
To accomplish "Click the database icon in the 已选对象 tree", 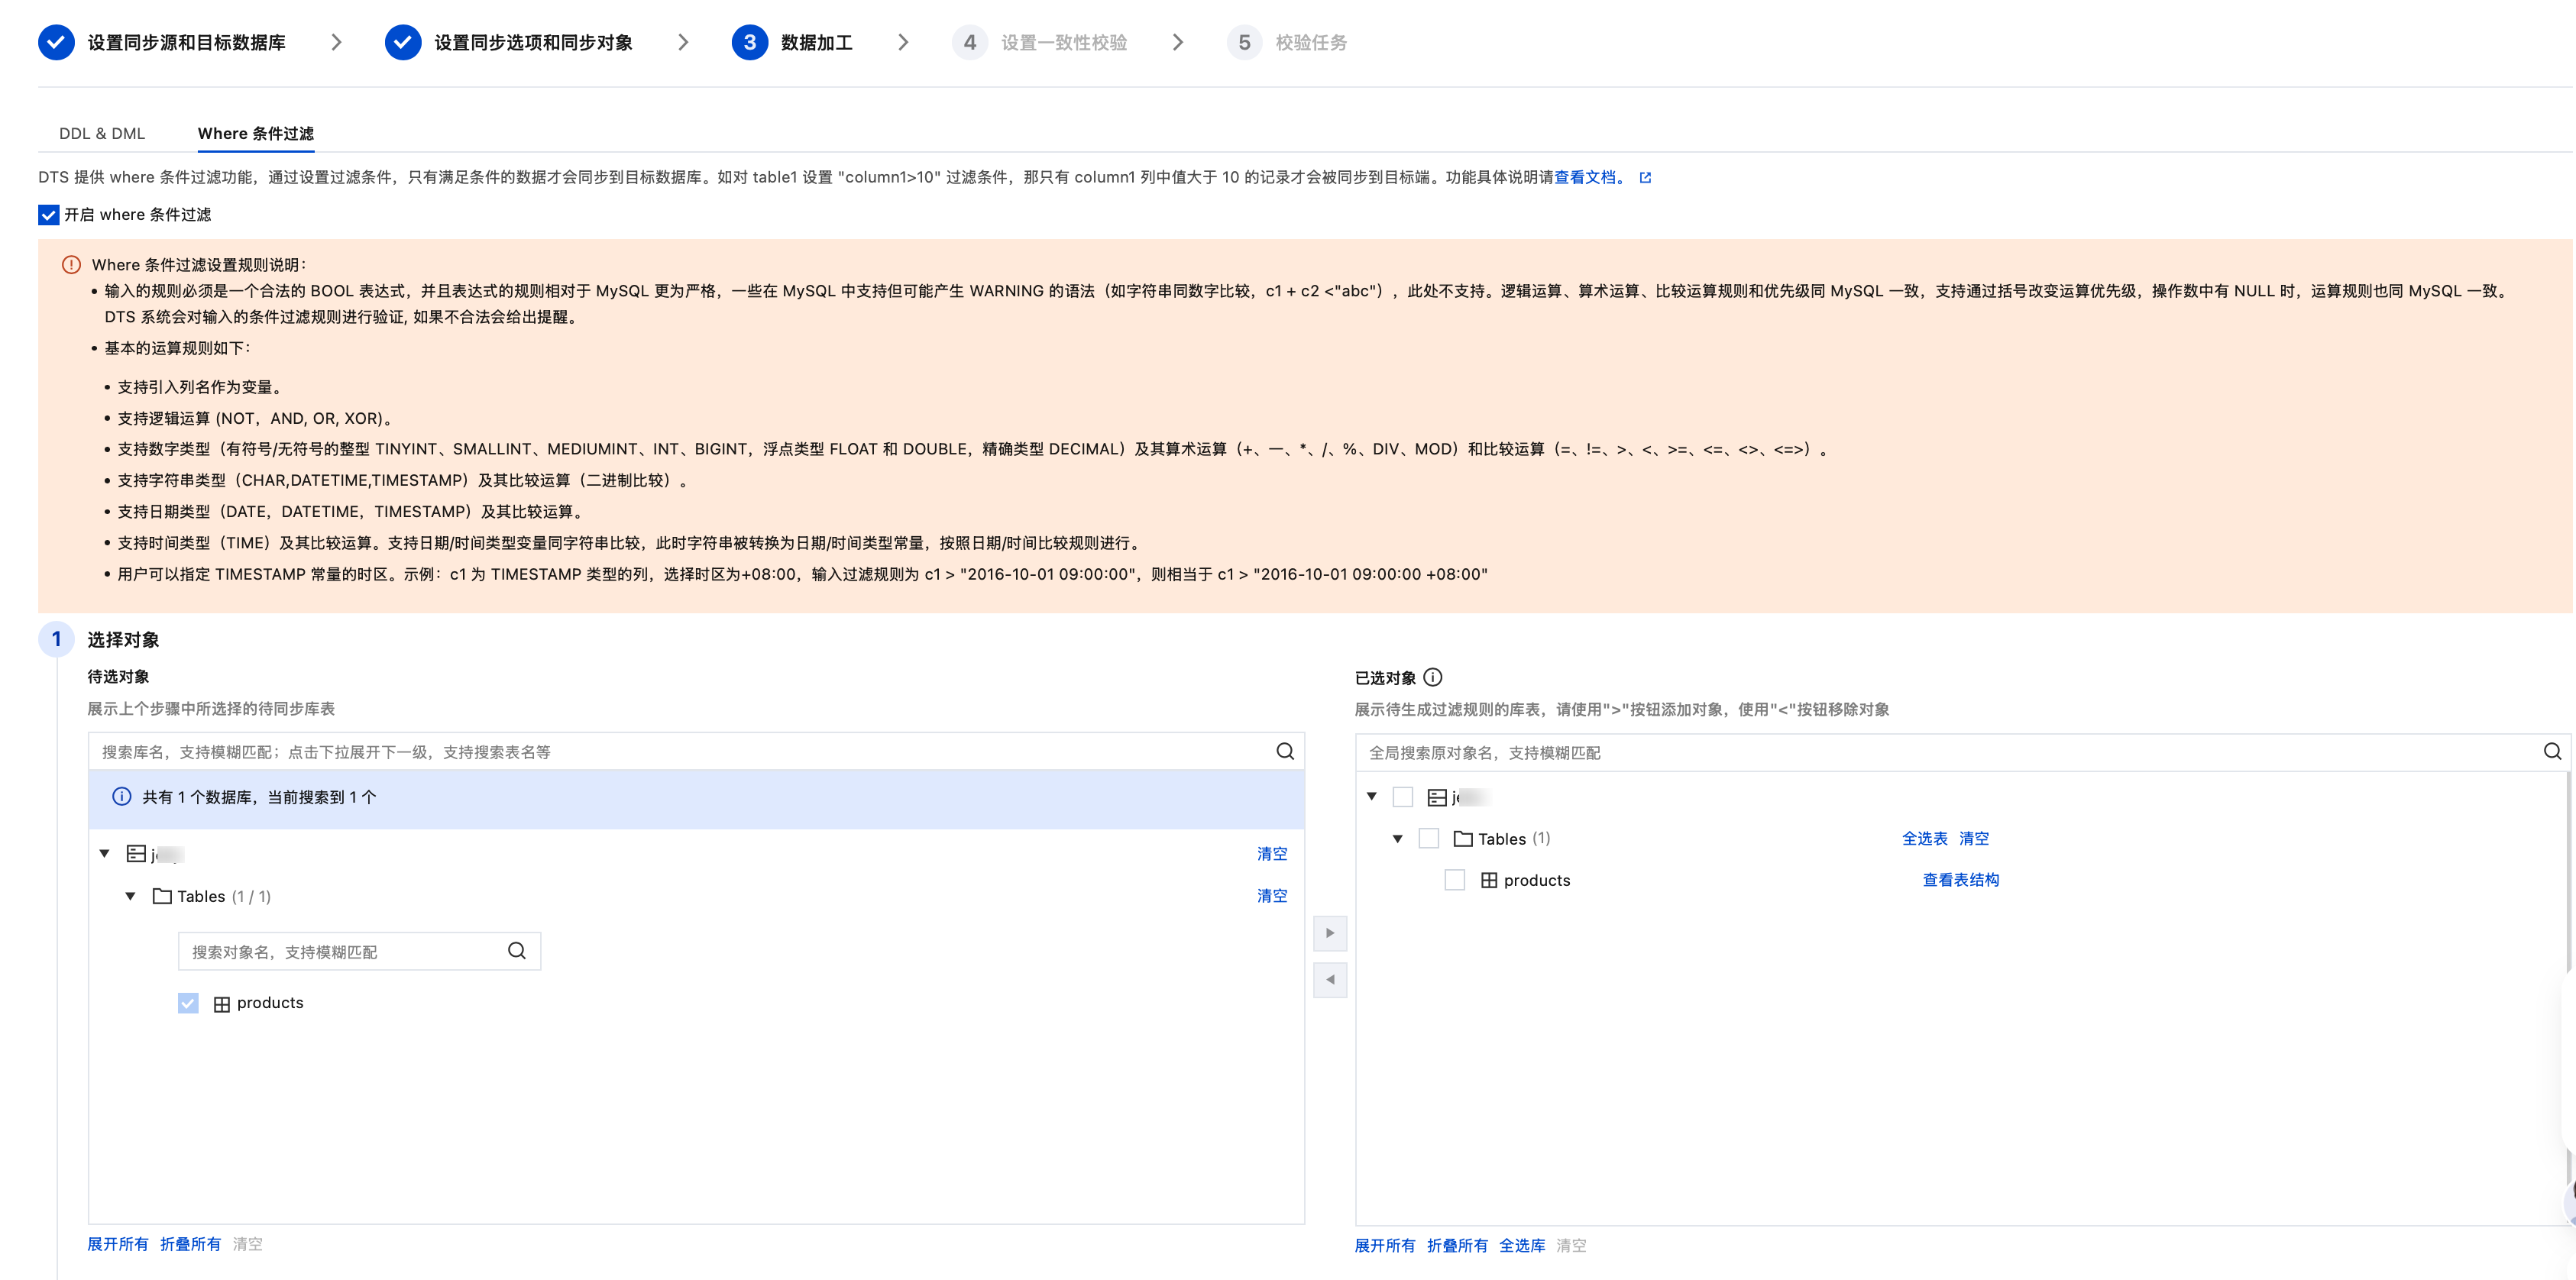I will point(1437,798).
